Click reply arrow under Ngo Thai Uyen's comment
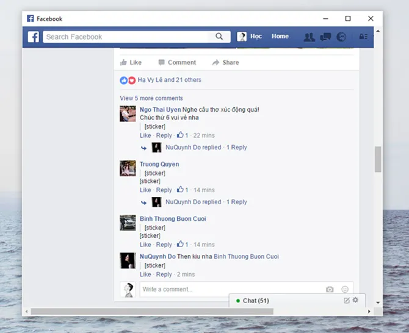 143,148
